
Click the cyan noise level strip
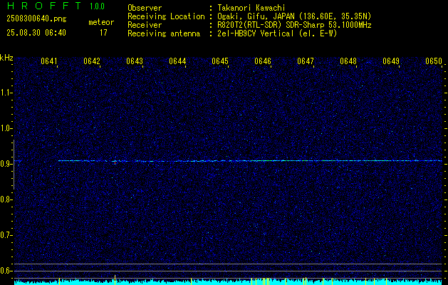click(229, 283)
